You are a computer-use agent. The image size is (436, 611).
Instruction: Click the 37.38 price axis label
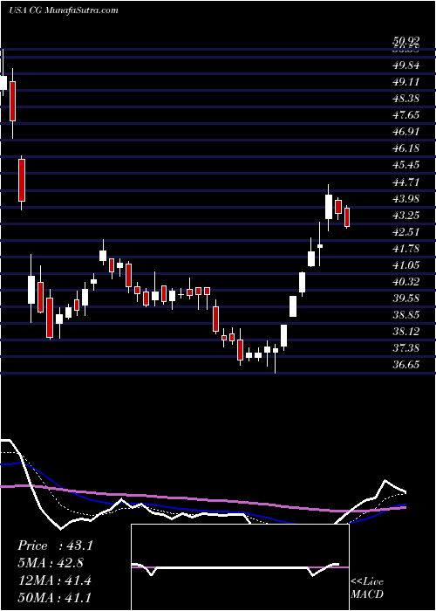pyautogui.click(x=406, y=347)
